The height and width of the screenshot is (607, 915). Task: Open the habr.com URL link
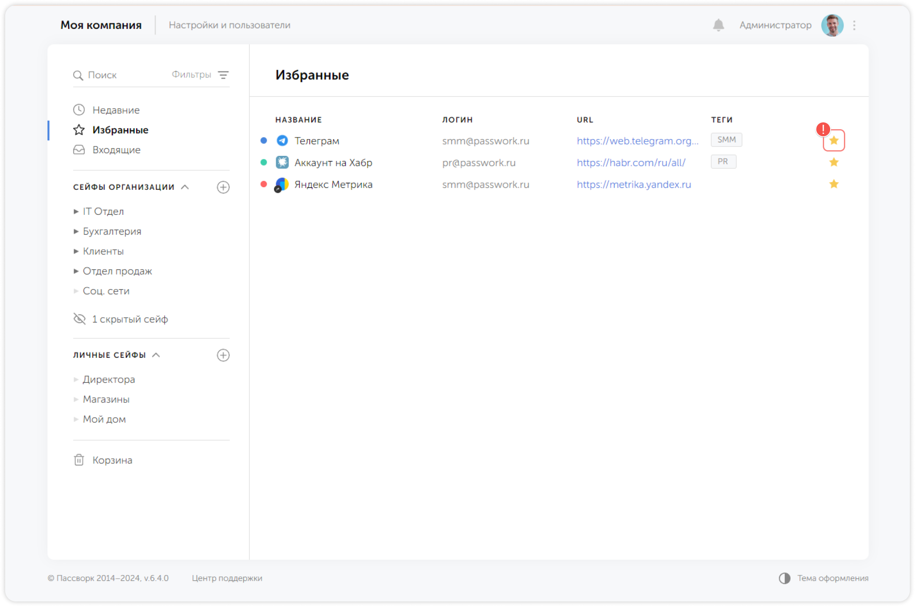pyautogui.click(x=631, y=163)
